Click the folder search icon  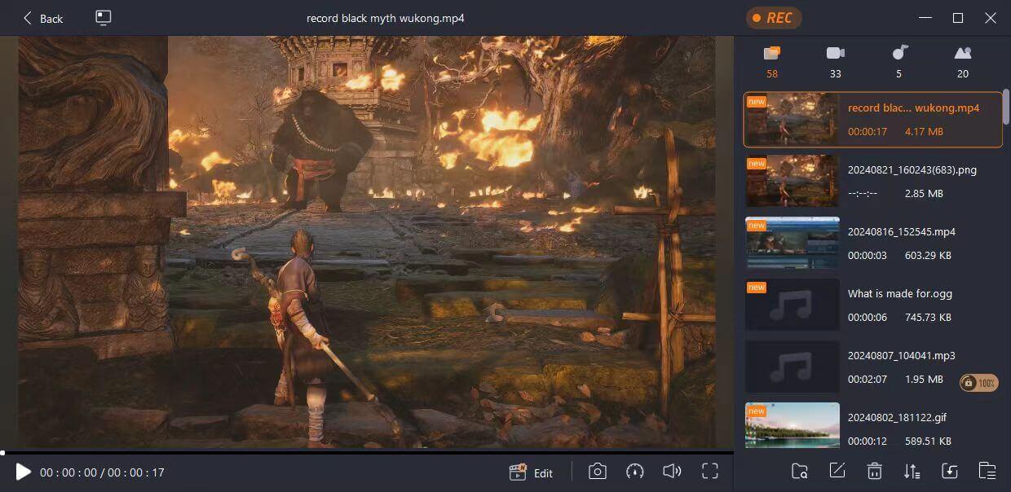tap(800, 471)
